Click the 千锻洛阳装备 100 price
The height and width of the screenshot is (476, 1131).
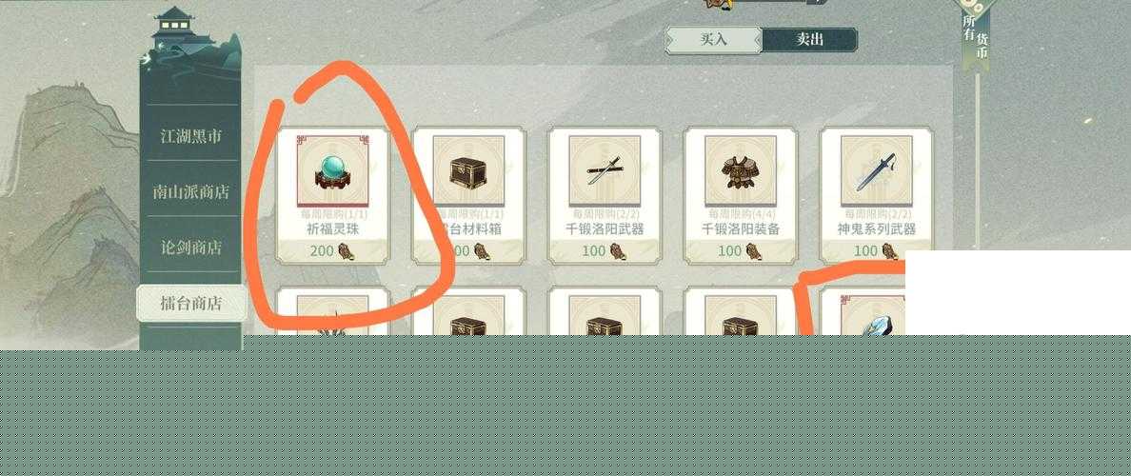(730, 251)
